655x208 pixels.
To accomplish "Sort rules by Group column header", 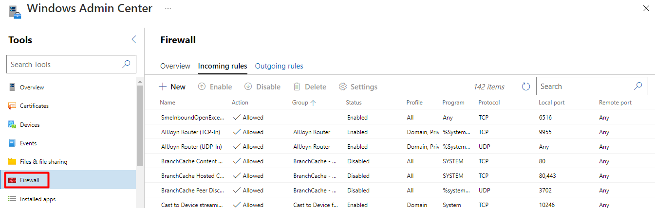I will pyautogui.click(x=300, y=103).
